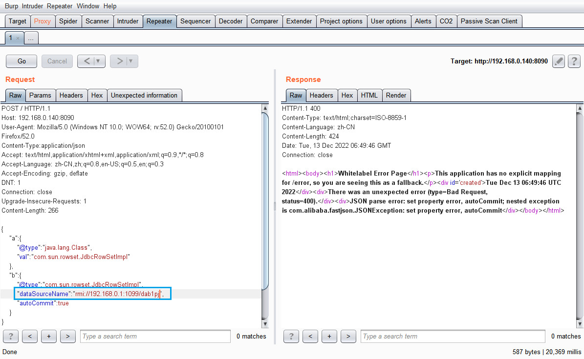
Task: Jump to next match in response search
Action: click(348, 337)
